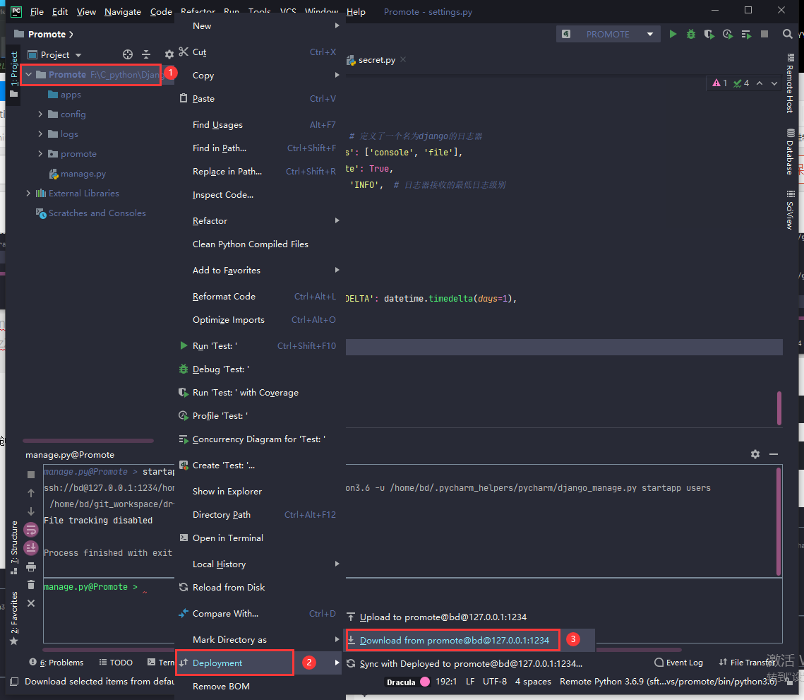This screenshot has height=700, width=804.
Task: Expand the promote package folder
Action: pyautogui.click(x=40, y=153)
